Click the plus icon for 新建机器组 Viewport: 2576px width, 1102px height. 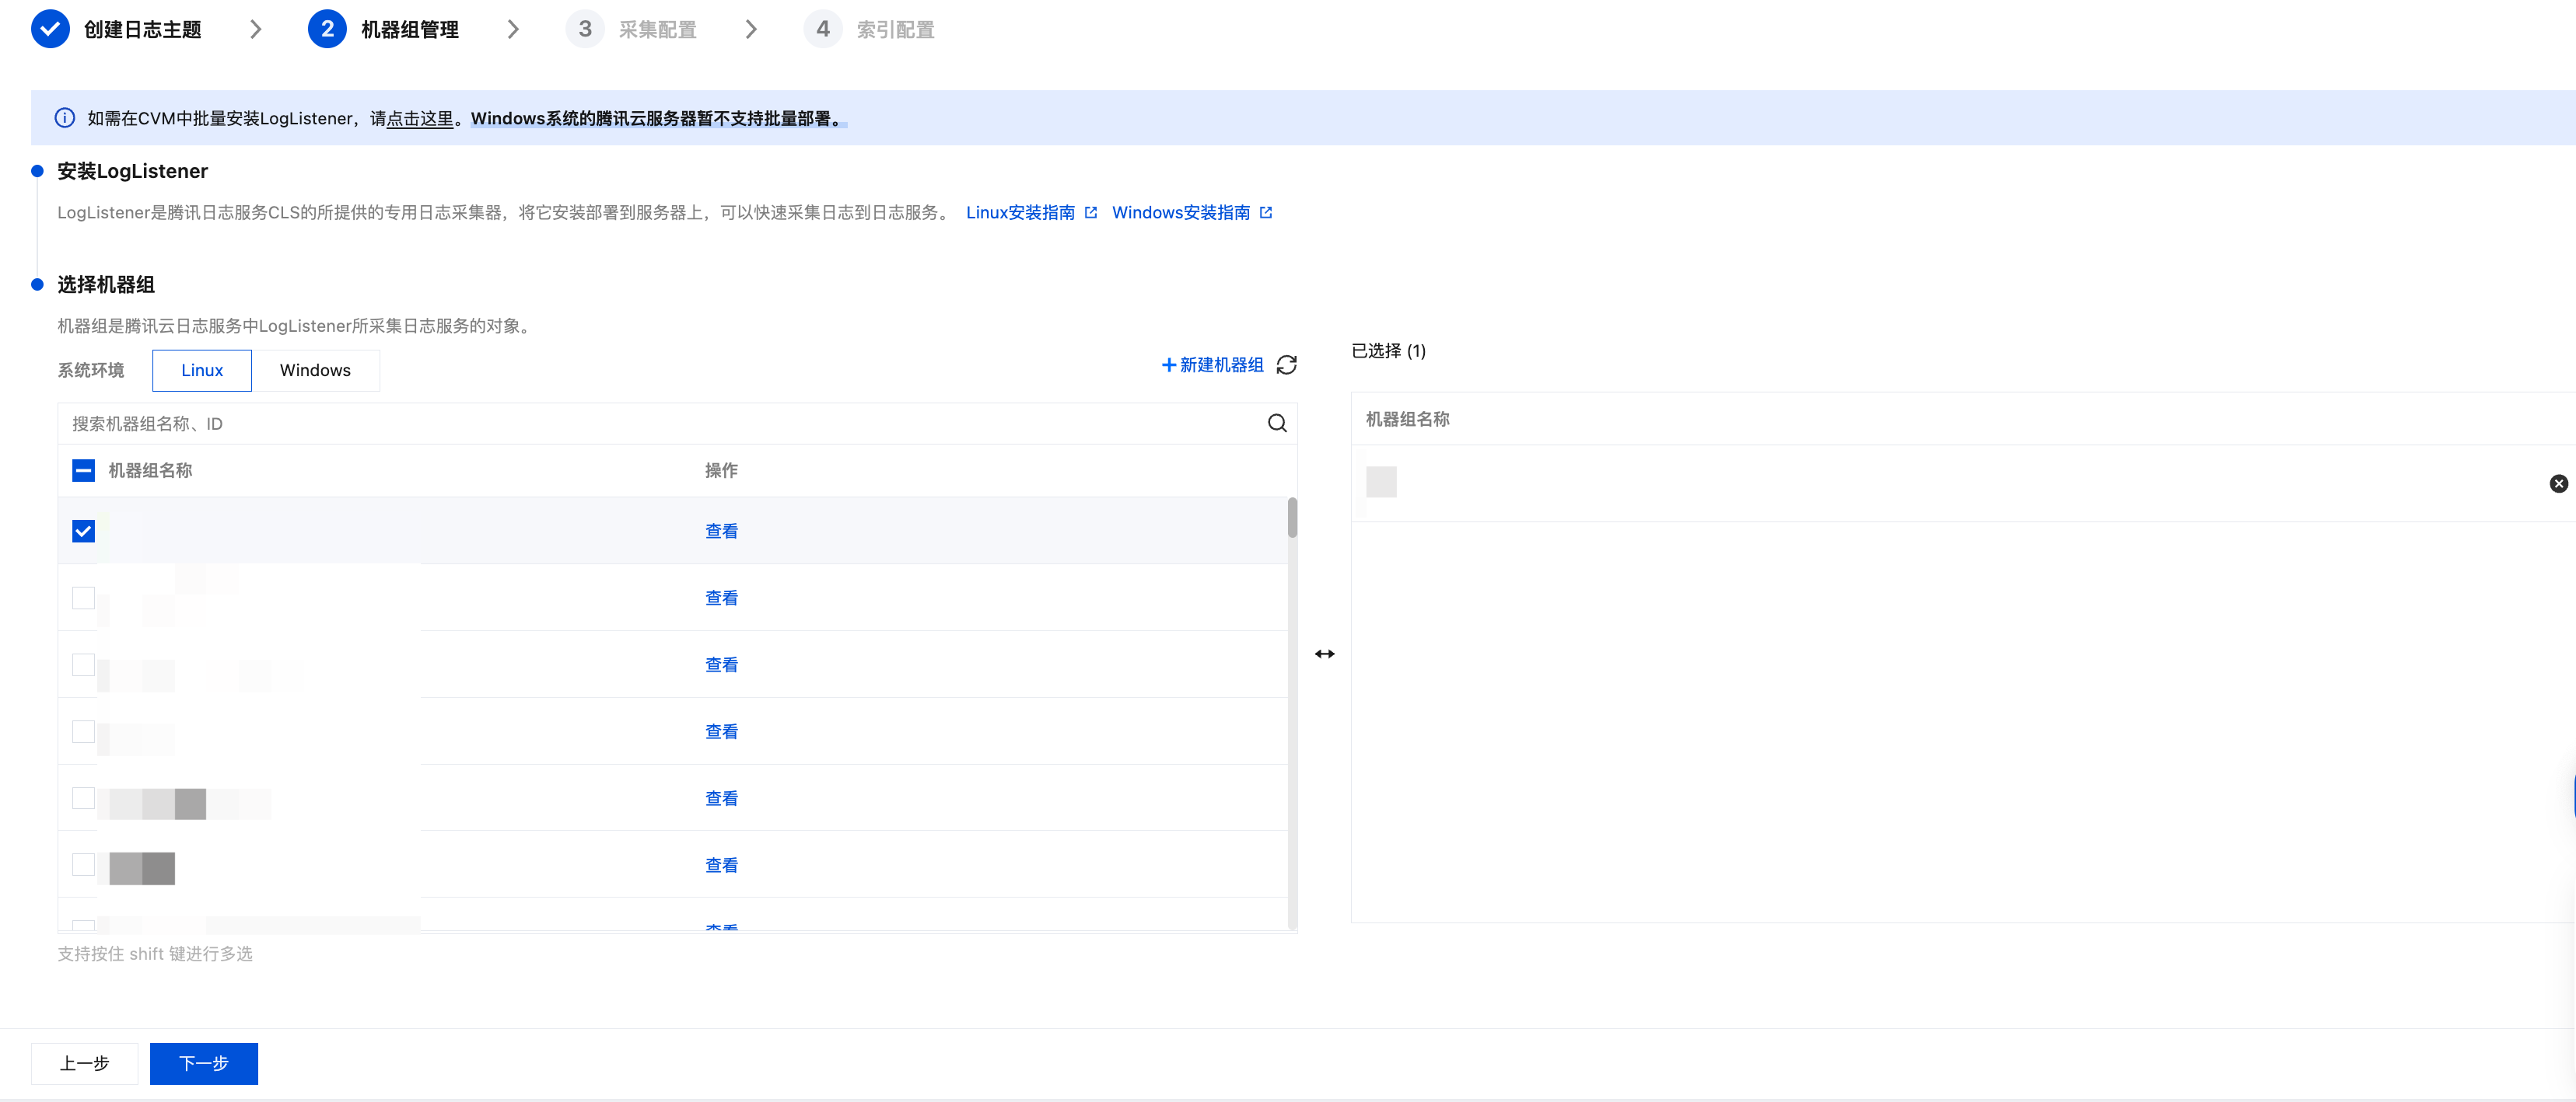click(x=1168, y=364)
